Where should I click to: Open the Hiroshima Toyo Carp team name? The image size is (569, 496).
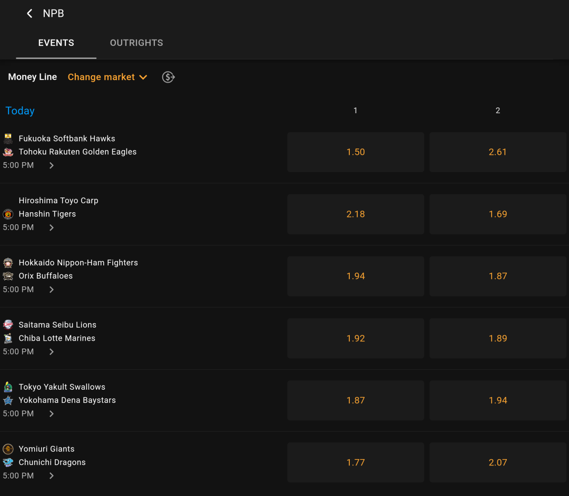tap(58, 201)
